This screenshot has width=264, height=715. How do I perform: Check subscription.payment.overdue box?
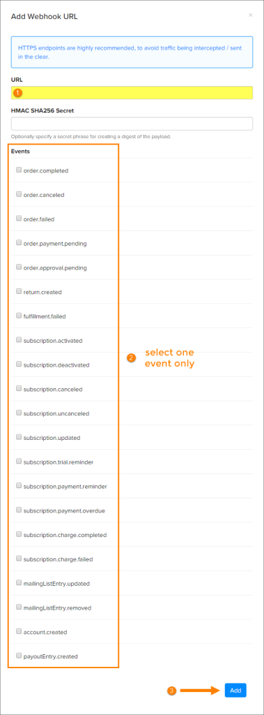point(19,510)
